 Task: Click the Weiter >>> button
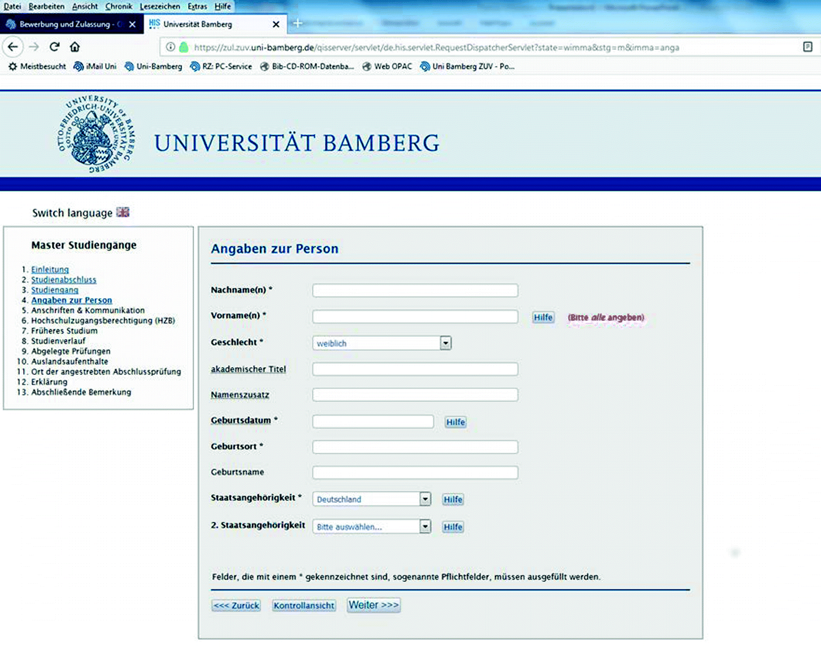coord(373,605)
